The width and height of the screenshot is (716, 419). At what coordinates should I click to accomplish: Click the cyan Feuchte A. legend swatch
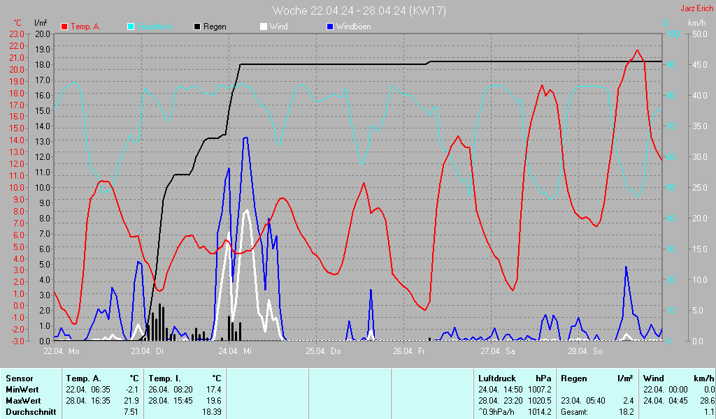click(x=131, y=27)
